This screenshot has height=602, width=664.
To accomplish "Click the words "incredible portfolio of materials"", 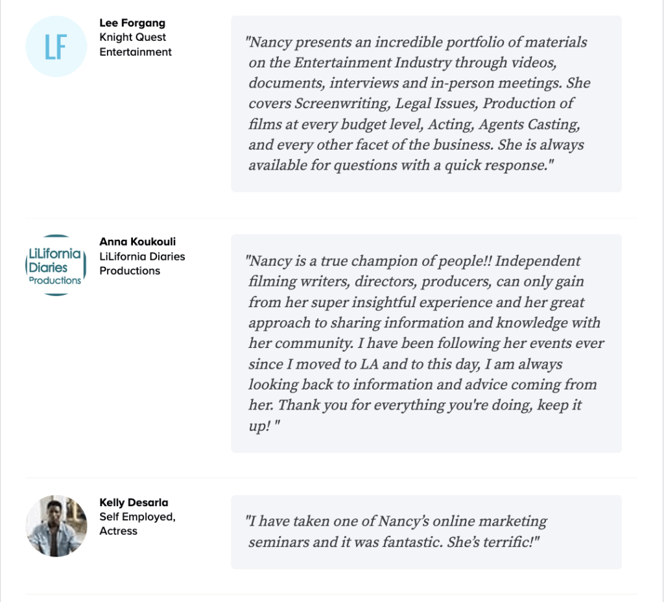I will point(481,42).
